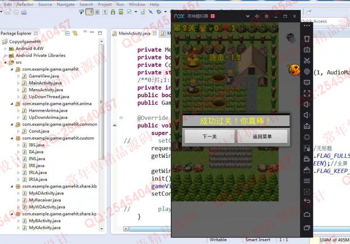Click the Nox Android back arrow icon

[x=307, y=201]
